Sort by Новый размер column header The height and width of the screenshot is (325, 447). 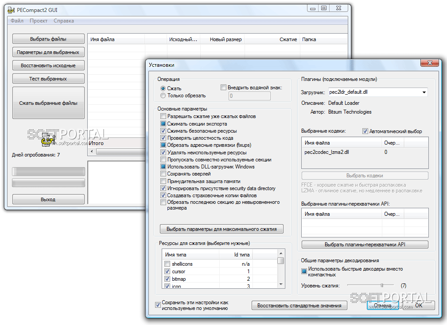pos(222,39)
